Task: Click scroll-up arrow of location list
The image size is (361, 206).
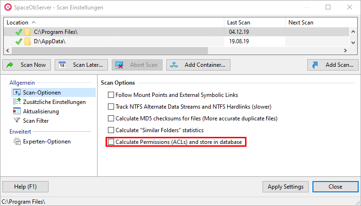Action: click(x=353, y=32)
